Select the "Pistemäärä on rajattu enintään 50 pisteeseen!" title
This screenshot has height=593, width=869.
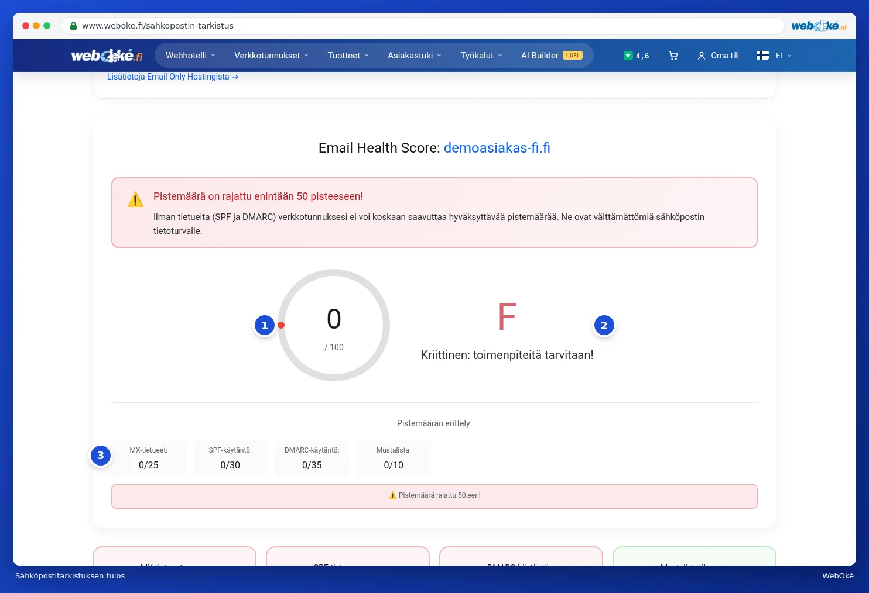[258, 196]
